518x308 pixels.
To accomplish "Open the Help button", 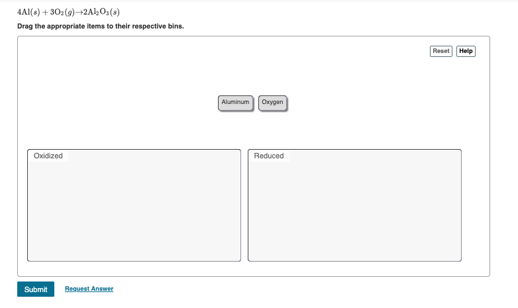I will 466,51.
